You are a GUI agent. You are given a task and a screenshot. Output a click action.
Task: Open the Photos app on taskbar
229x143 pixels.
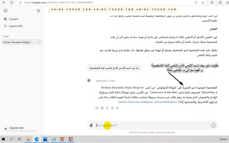[x=45, y=139]
